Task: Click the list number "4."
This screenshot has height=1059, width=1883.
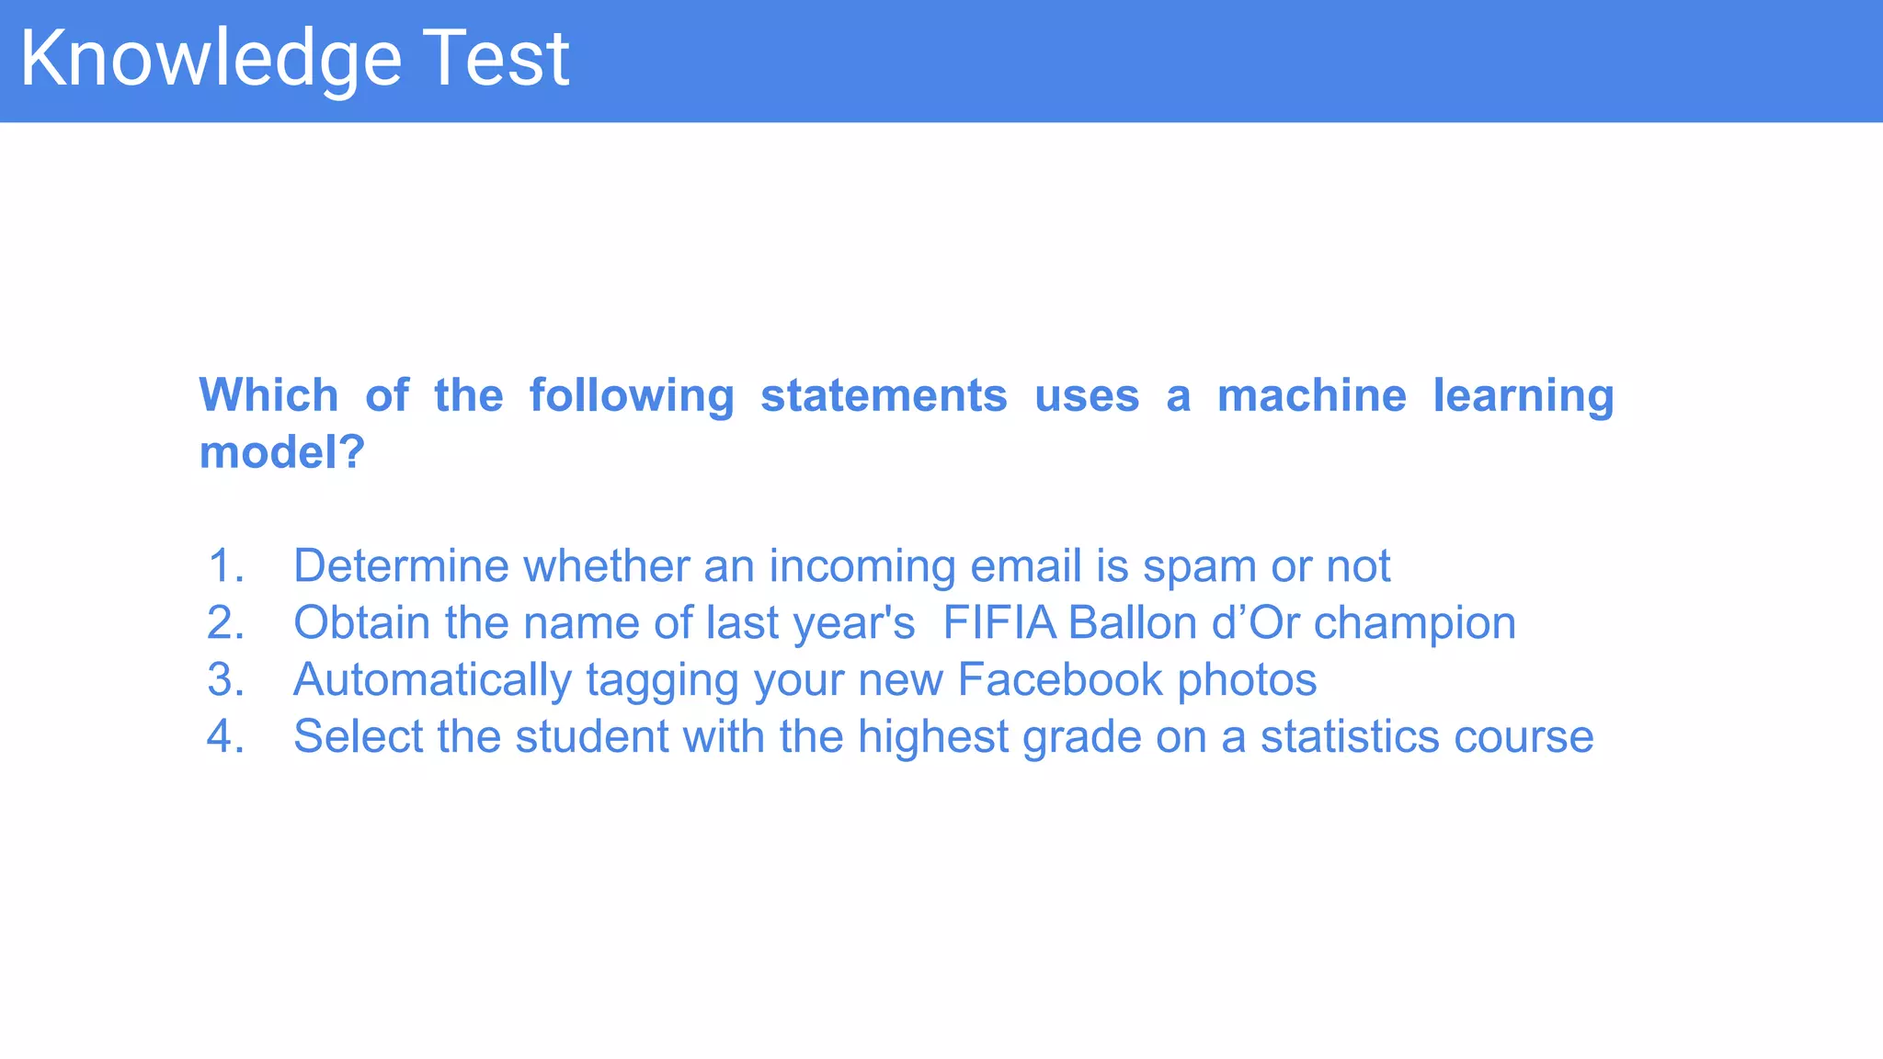Action: (x=225, y=736)
